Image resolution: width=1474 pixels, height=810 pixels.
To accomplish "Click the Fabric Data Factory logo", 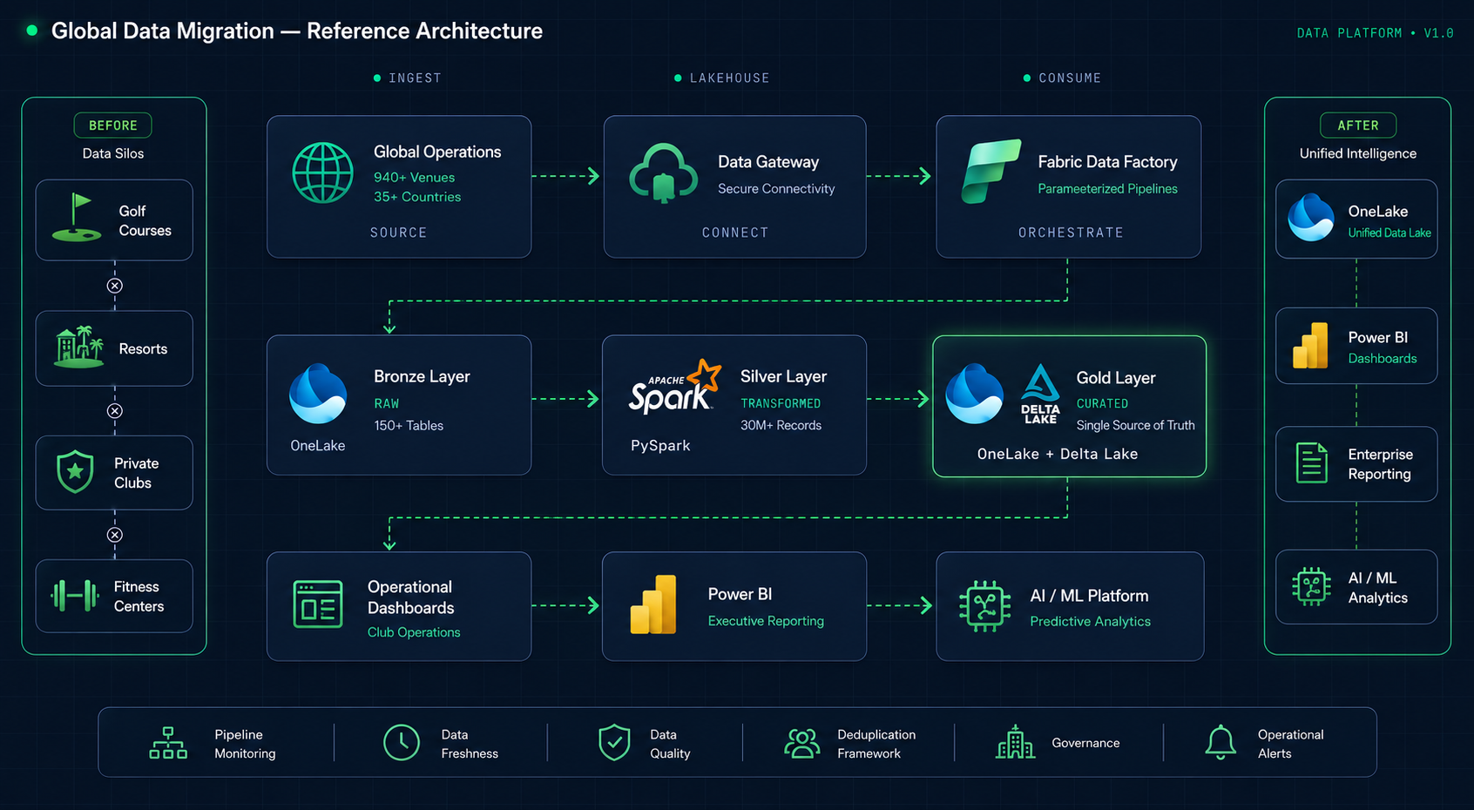I will coord(991,172).
